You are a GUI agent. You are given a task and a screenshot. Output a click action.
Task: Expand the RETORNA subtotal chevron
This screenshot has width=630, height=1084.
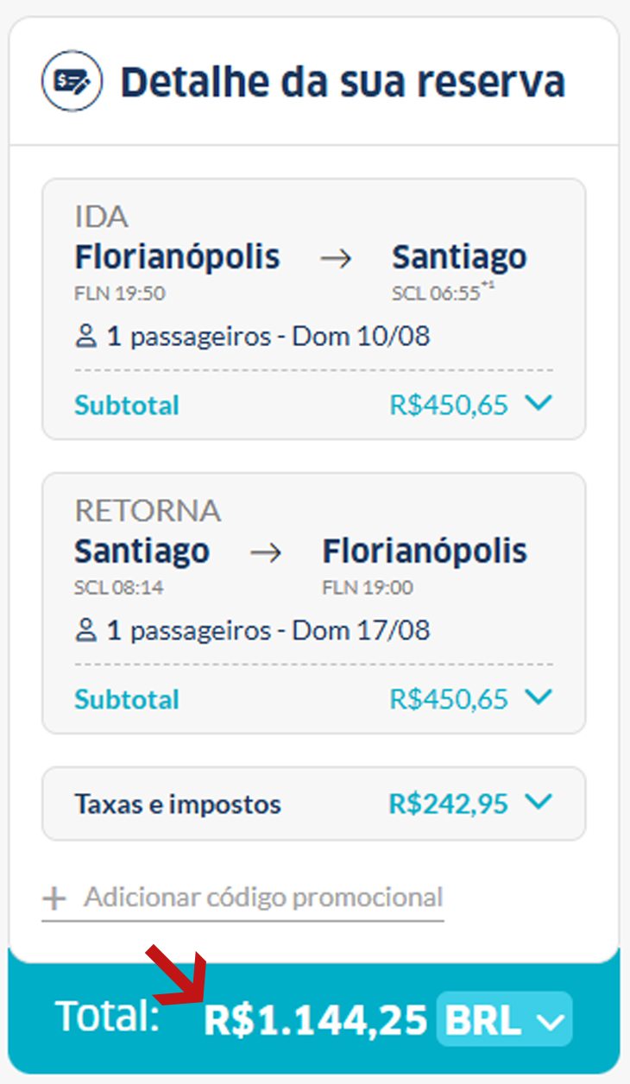click(x=539, y=697)
